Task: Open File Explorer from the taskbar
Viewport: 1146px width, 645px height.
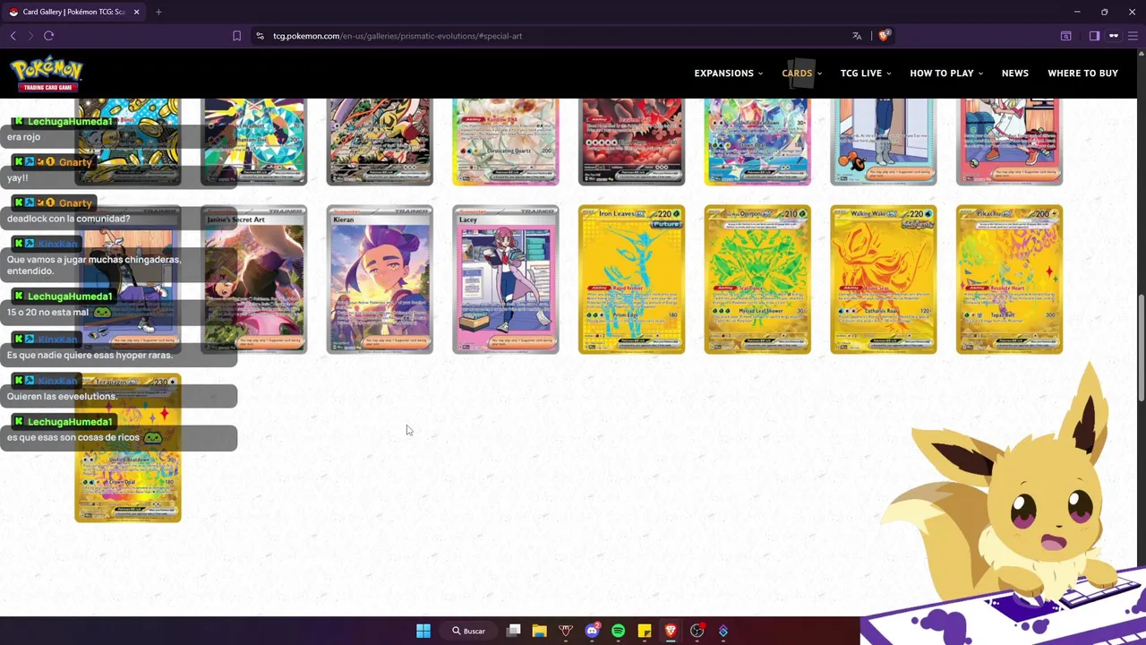Action: pyautogui.click(x=539, y=631)
